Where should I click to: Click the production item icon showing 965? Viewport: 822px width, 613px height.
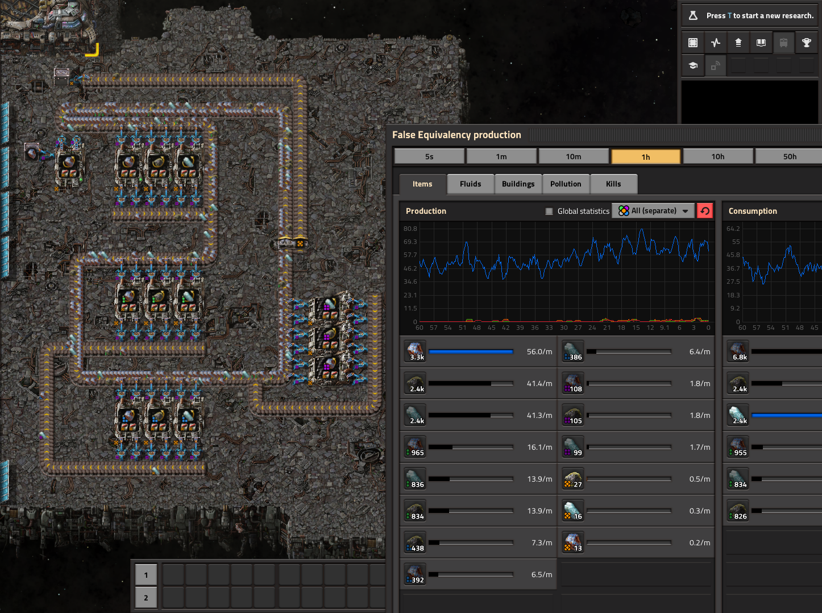pos(415,447)
